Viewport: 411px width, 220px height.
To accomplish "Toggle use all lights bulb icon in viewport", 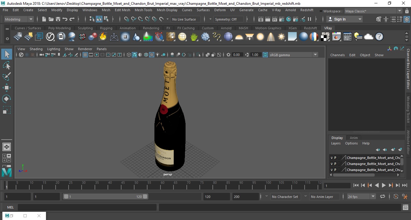I will coord(158,55).
